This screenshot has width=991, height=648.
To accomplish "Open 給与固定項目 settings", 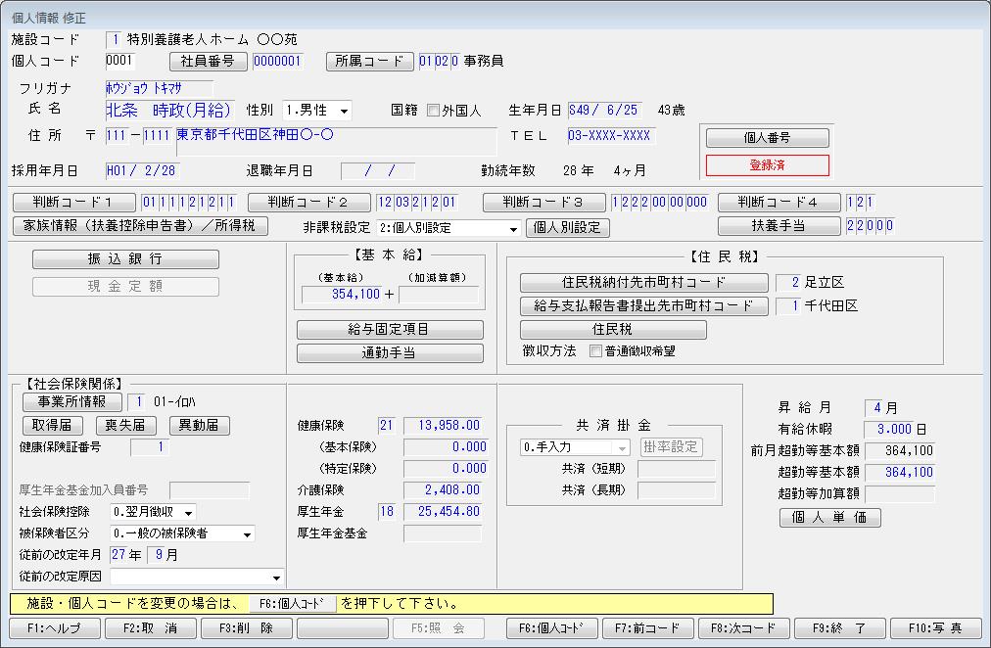I will coord(389,330).
